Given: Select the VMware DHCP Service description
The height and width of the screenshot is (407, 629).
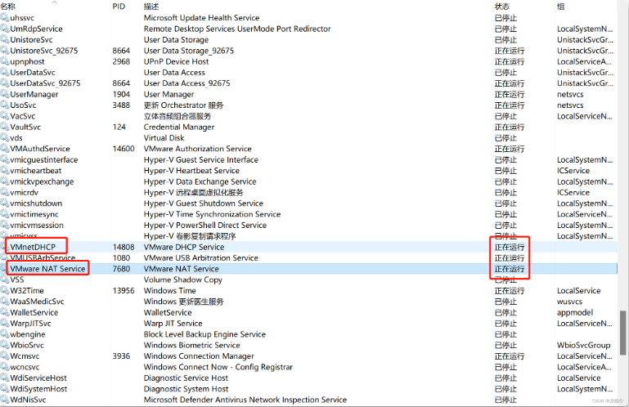Looking at the screenshot, I should click(x=183, y=247).
